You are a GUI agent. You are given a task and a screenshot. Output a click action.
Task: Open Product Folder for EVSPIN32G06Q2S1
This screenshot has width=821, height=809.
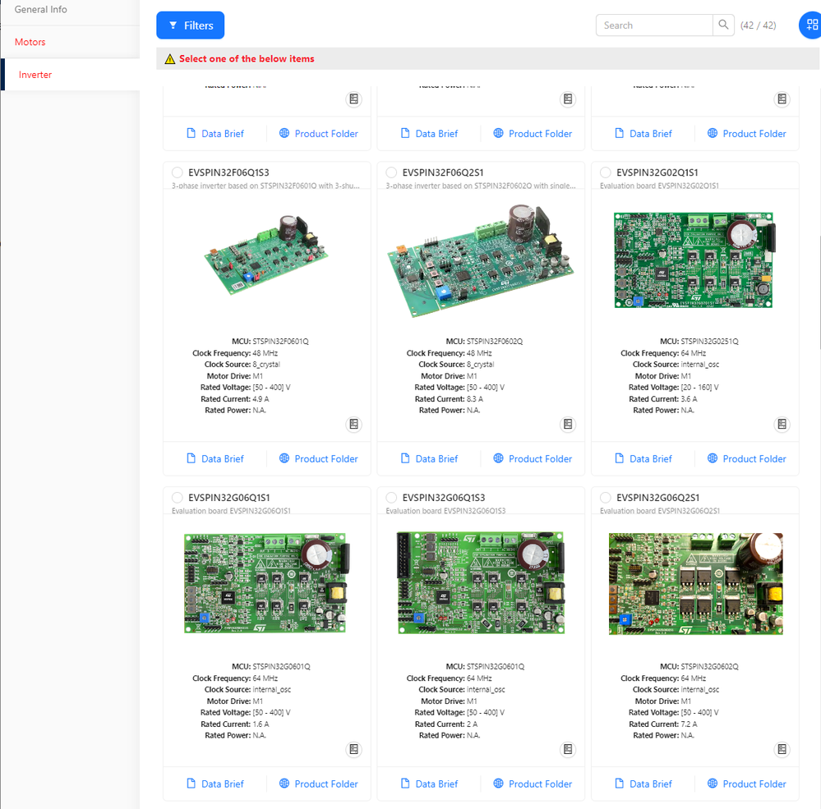coord(747,784)
